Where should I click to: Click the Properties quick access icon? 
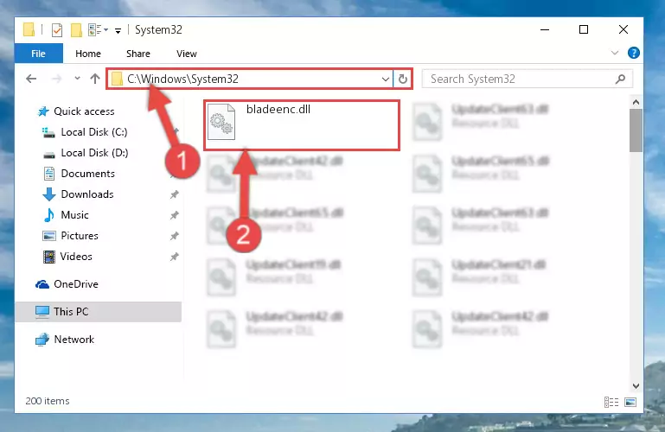(57, 30)
